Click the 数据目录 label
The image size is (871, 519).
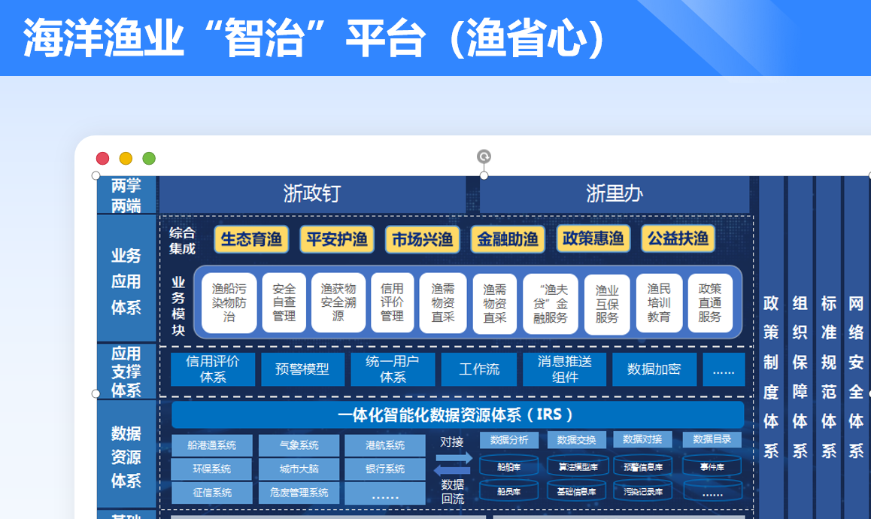tap(712, 439)
